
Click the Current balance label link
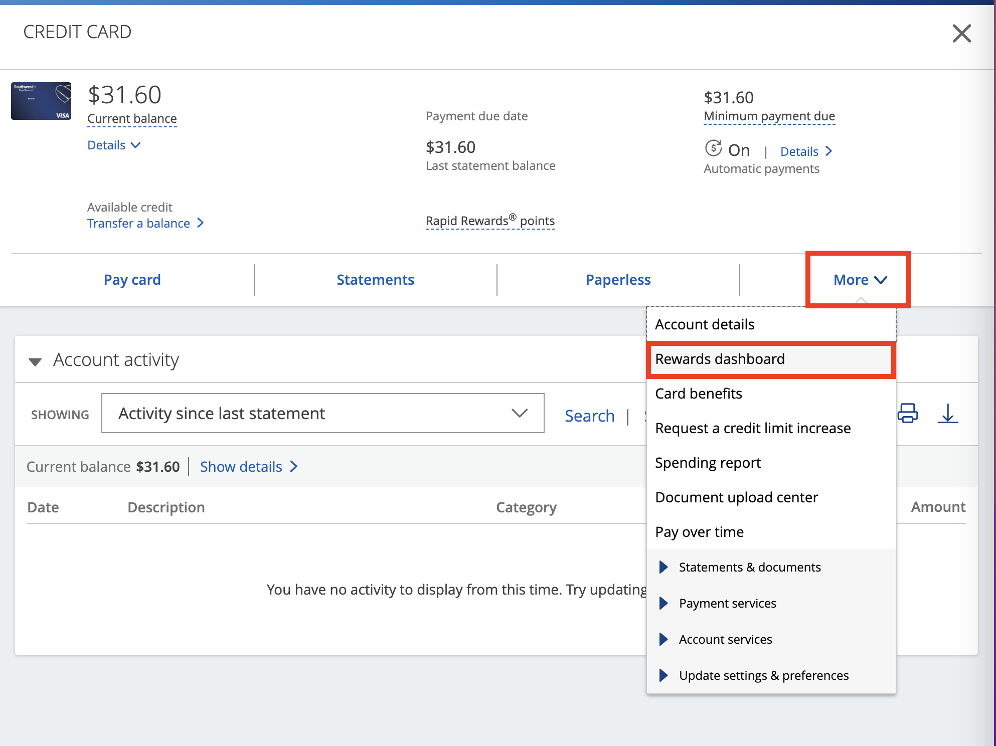[x=132, y=119]
